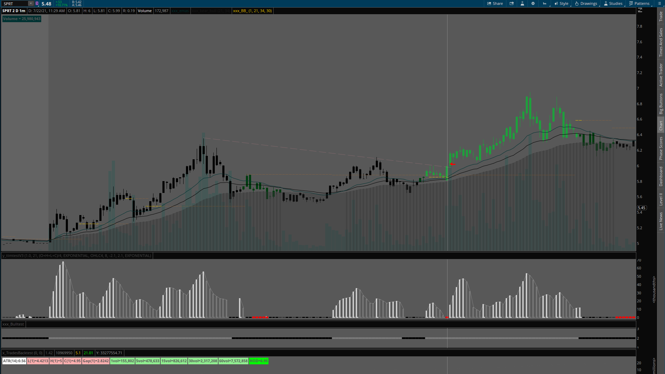Screen dimensions: 665x374
Task: Click the list menu icon at top right
Action: (659, 3)
